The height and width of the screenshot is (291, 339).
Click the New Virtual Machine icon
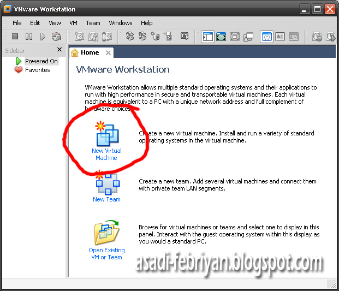pos(107,133)
